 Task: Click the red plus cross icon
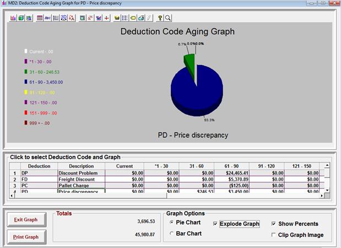pyautogui.click(x=106, y=18)
